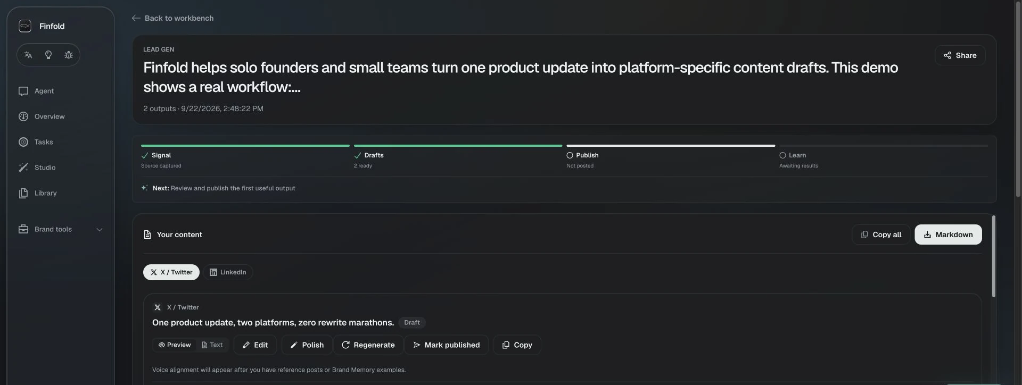Click the Your content document icon
This screenshot has width=1022, height=385.
tap(147, 235)
